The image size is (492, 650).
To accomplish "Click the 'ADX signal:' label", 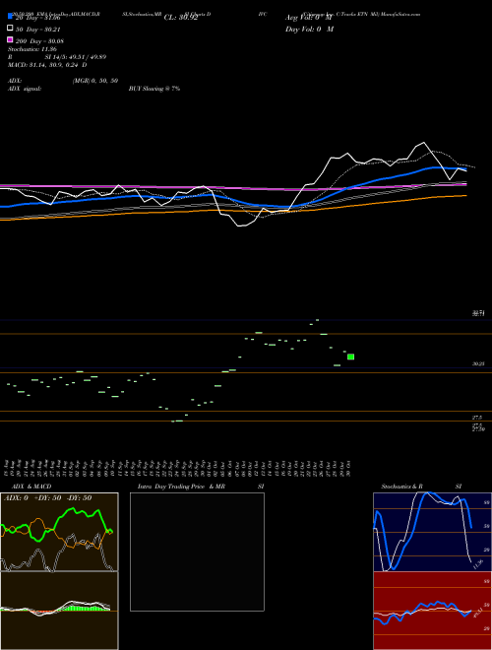I will pyautogui.click(x=25, y=89).
